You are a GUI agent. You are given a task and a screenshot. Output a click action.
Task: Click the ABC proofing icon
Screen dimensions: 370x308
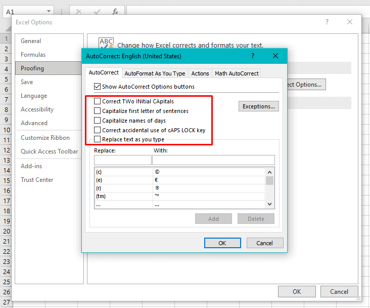(106, 43)
